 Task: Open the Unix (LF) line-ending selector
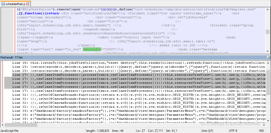click(207, 131)
